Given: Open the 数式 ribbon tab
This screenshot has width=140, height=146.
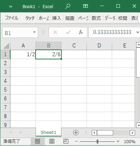Looking at the screenshot, I should click(96, 18).
